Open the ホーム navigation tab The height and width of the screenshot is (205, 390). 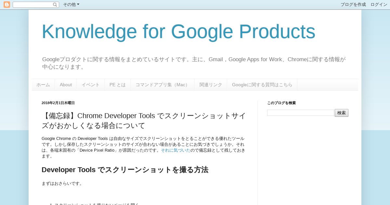43,85
